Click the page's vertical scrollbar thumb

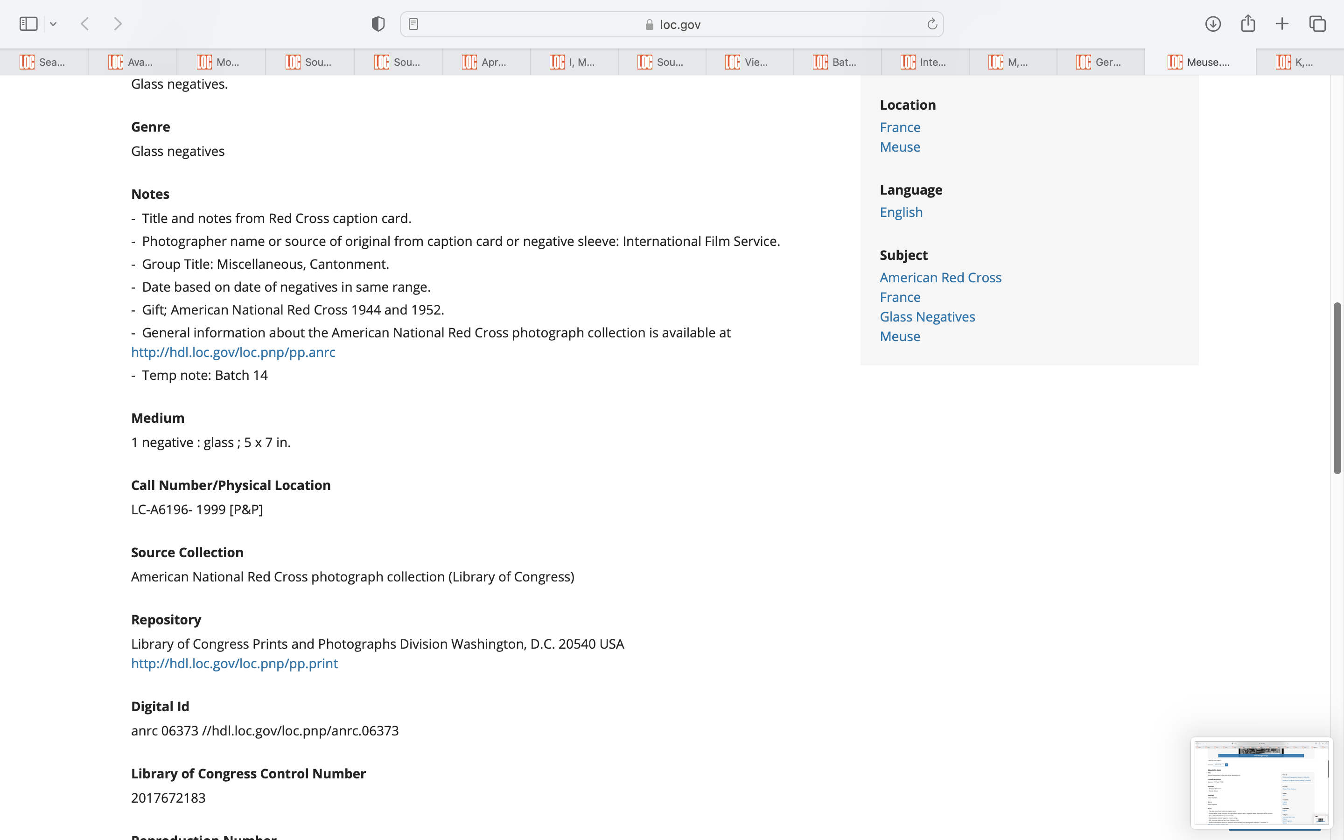coord(1337,388)
